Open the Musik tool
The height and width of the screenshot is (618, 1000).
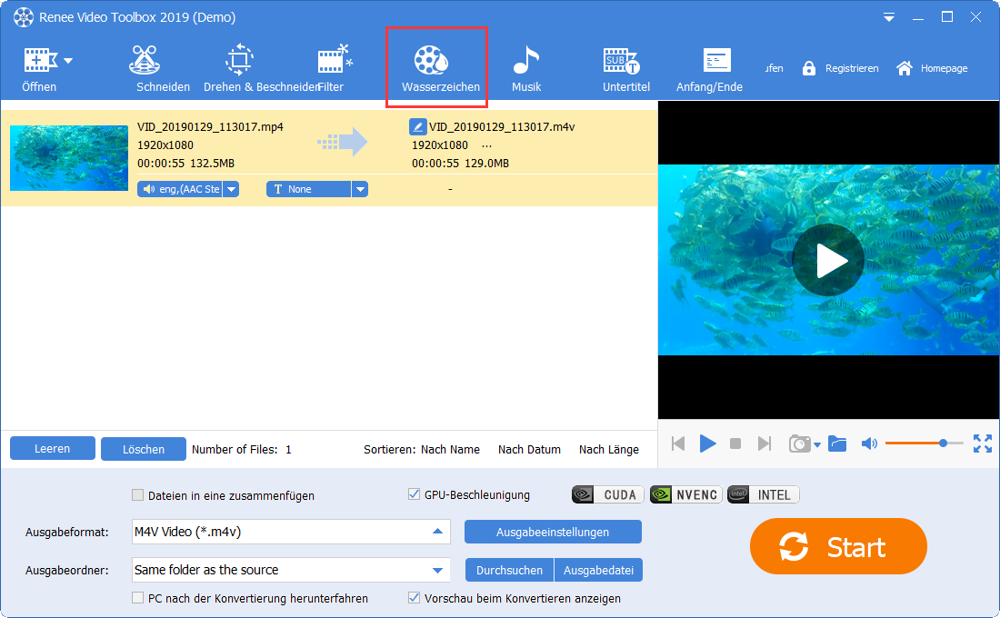pos(525,64)
